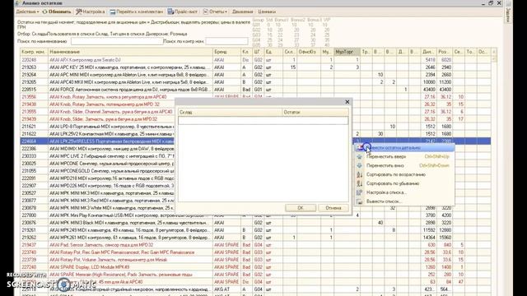
Task: Select row 230876 AKAI MPK MINI3 Black
Action: (255, 223)
